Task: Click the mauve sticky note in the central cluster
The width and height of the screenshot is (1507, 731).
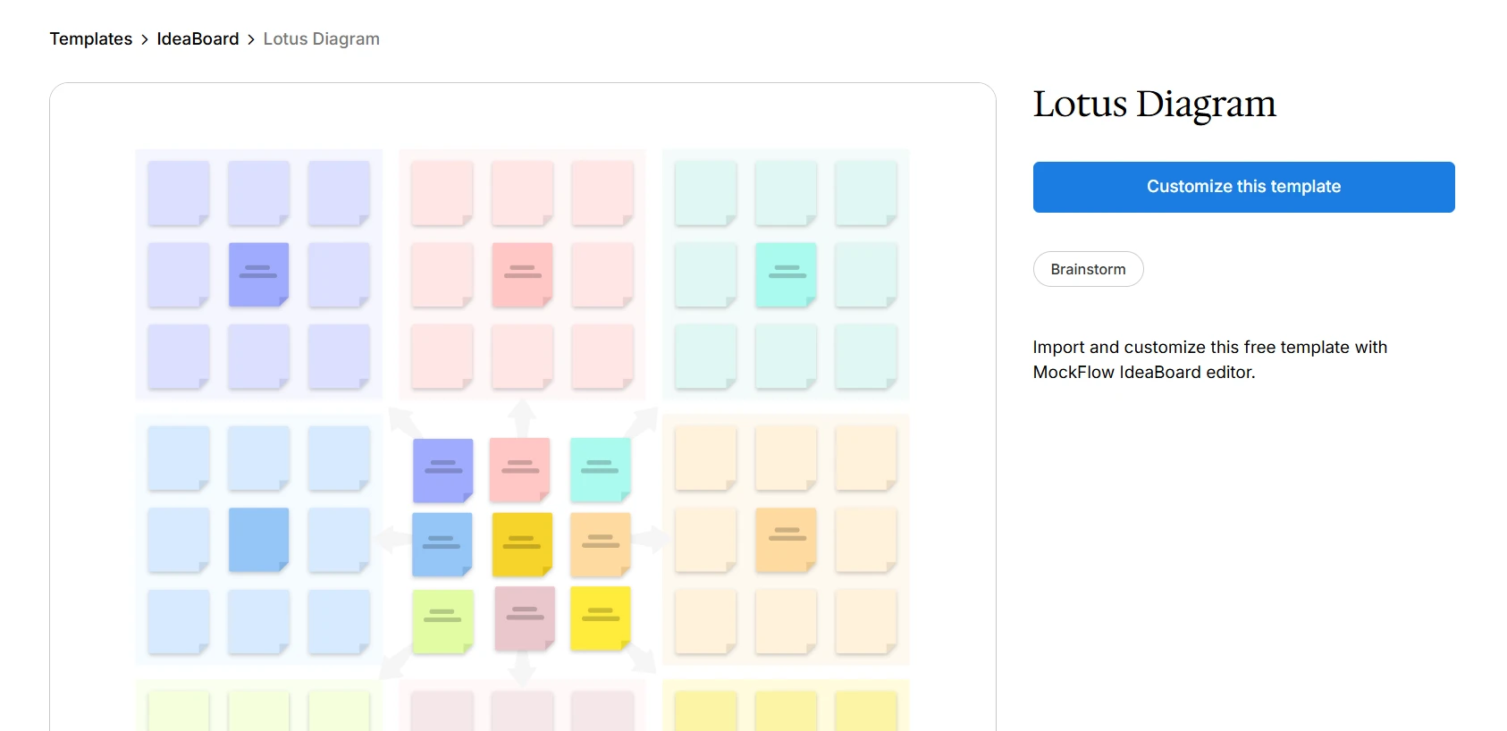Action: pyautogui.click(x=525, y=617)
